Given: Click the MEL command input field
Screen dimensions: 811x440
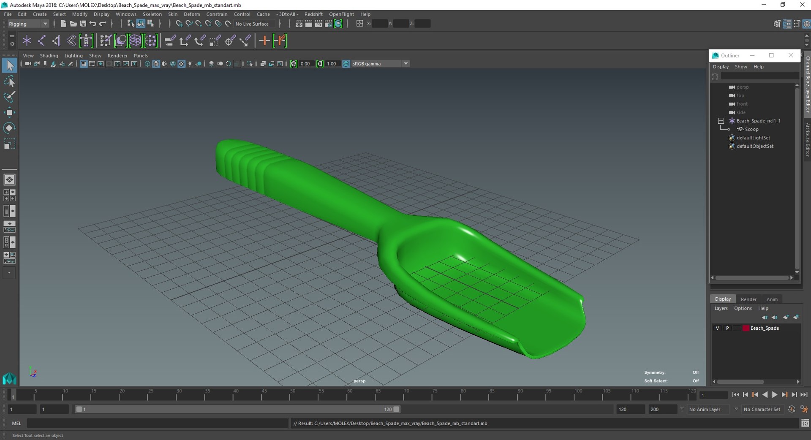Looking at the screenshot, I should (157, 423).
